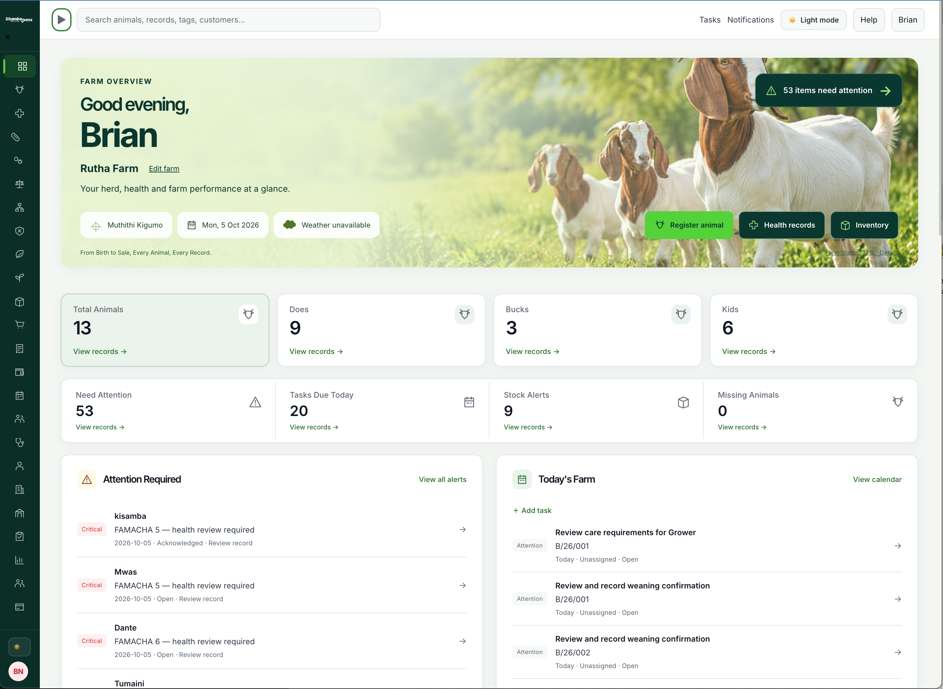Open the bar chart reports sidebar icon
This screenshot has width=943, height=689.
20,560
